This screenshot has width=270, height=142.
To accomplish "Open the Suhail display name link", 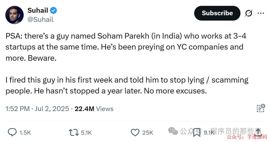I will (38, 10).
